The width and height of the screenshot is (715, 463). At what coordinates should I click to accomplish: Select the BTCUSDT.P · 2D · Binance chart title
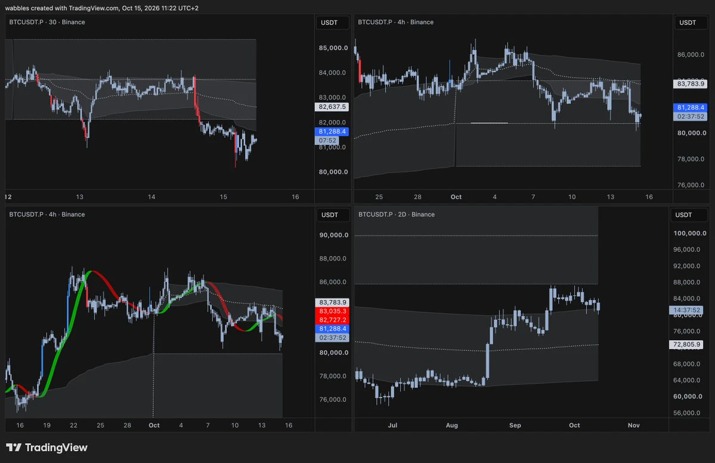pos(396,214)
